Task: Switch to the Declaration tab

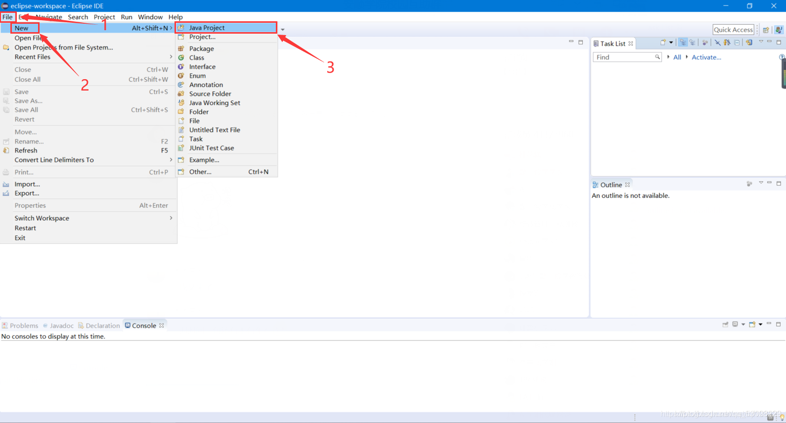Action: pos(99,326)
